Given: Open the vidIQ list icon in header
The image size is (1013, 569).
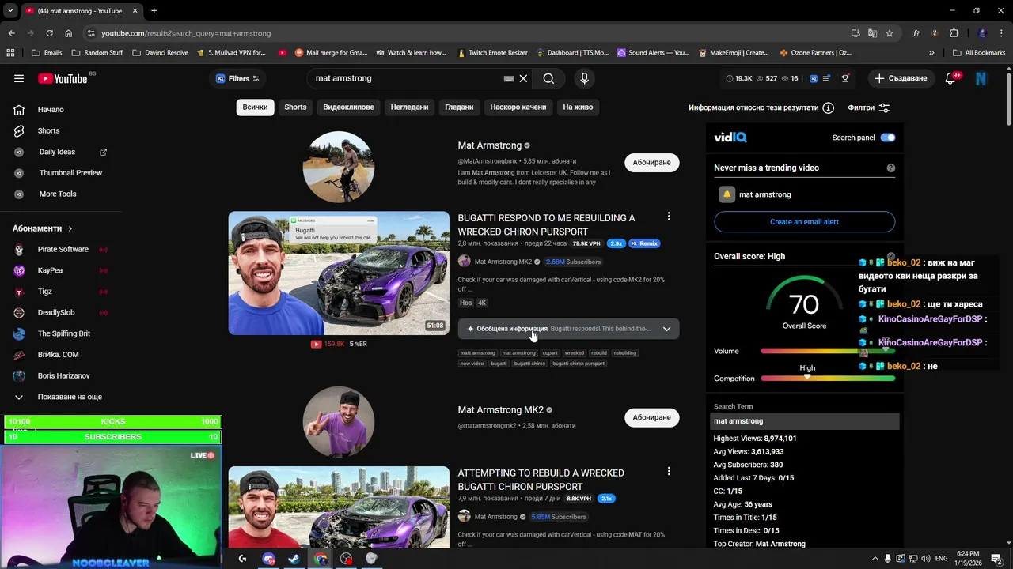Looking at the screenshot, I should (827, 78).
